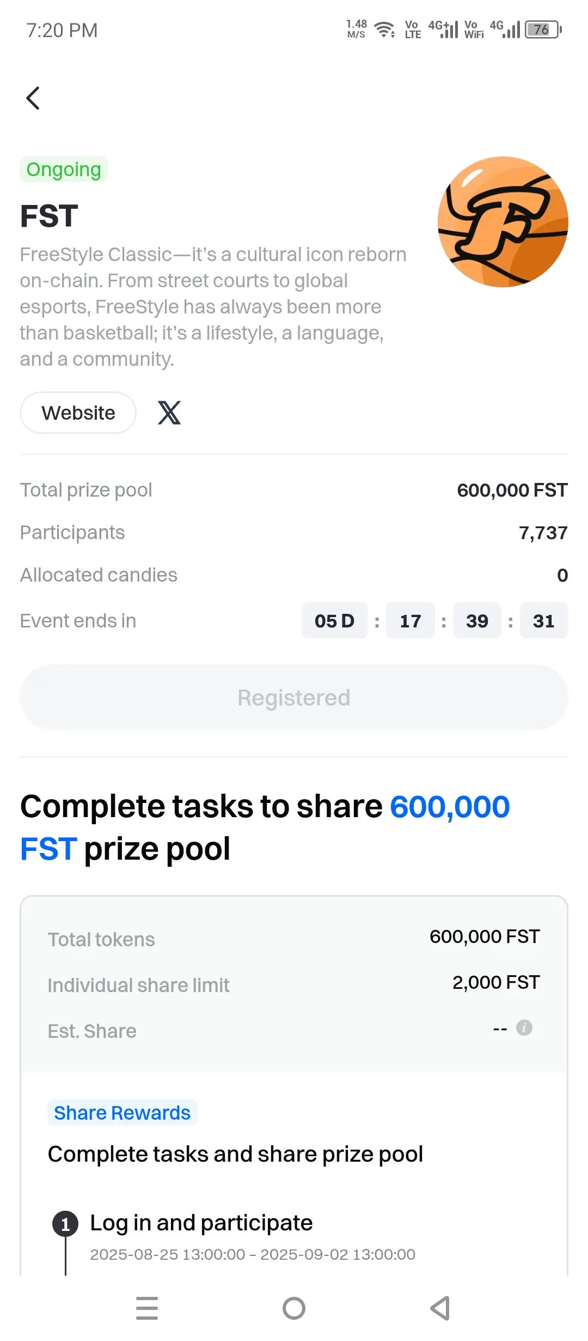This screenshot has height=1341, width=588.
Task: Tap the Individual share limit row
Action: [x=294, y=984]
